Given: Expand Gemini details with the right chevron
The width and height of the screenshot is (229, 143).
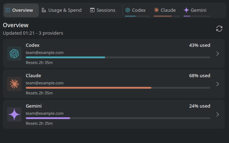Looking at the screenshot, I should [x=218, y=114].
